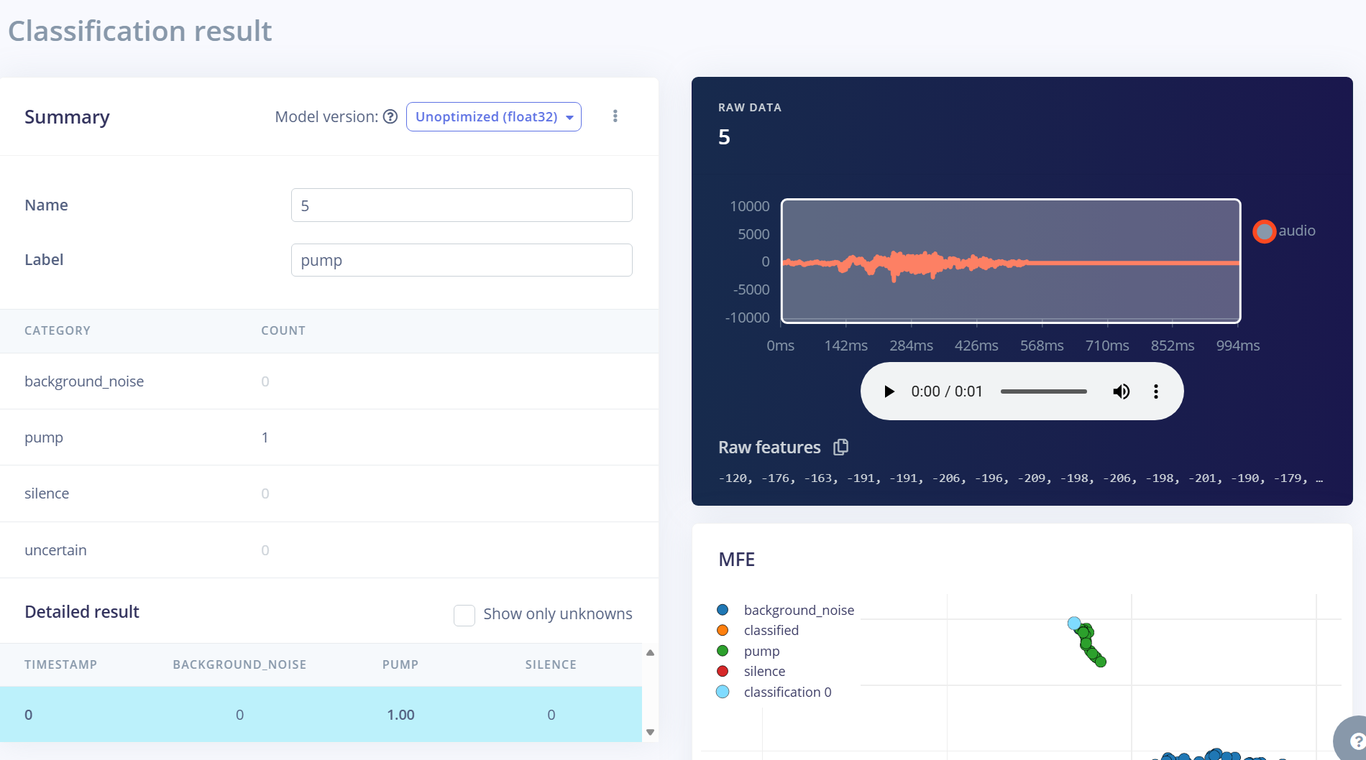
Task: Play the audio sample
Action: coord(889,391)
